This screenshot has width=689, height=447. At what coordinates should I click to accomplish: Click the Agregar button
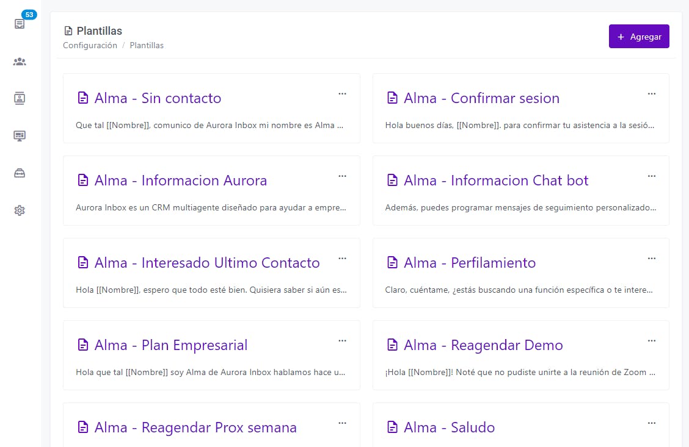click(x=639, y=37)
